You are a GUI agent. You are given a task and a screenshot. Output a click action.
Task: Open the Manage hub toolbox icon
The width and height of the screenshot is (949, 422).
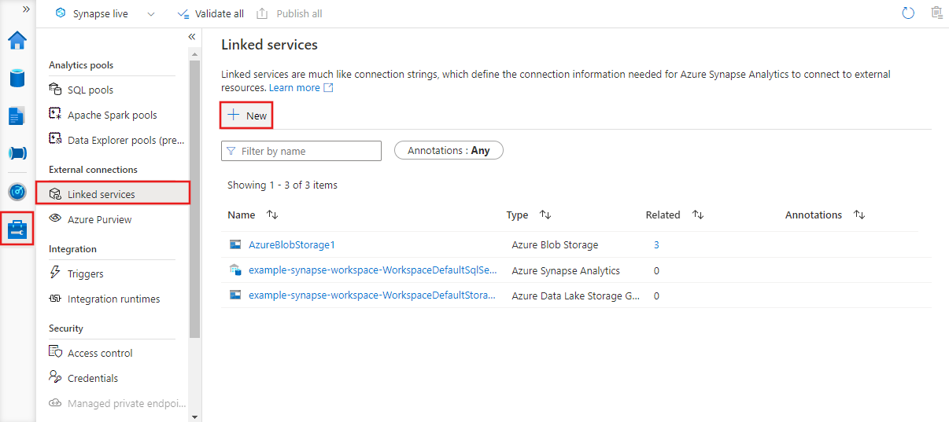click(x=17, y=229)
